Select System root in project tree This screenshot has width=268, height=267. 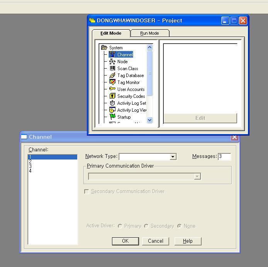116,47
